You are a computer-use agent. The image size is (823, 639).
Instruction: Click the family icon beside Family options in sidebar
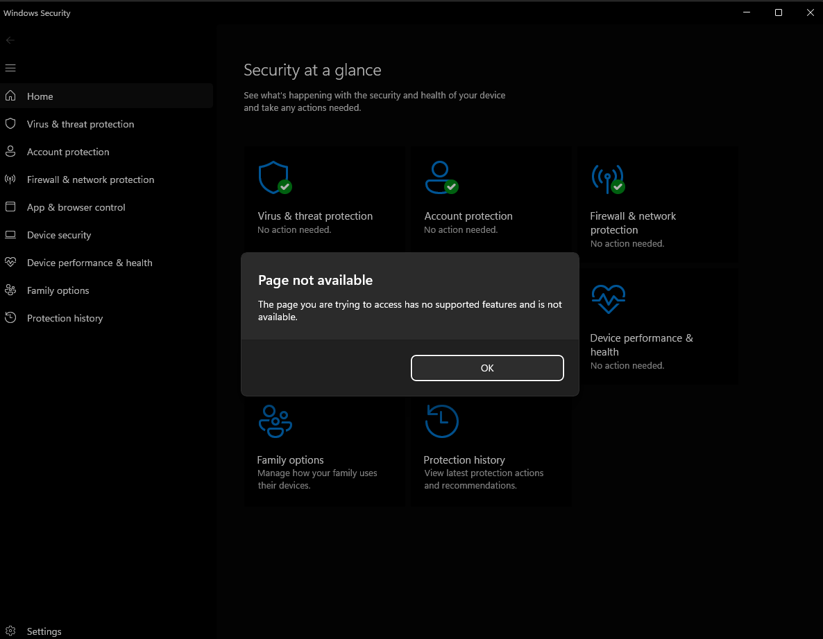tap(10, 290)
